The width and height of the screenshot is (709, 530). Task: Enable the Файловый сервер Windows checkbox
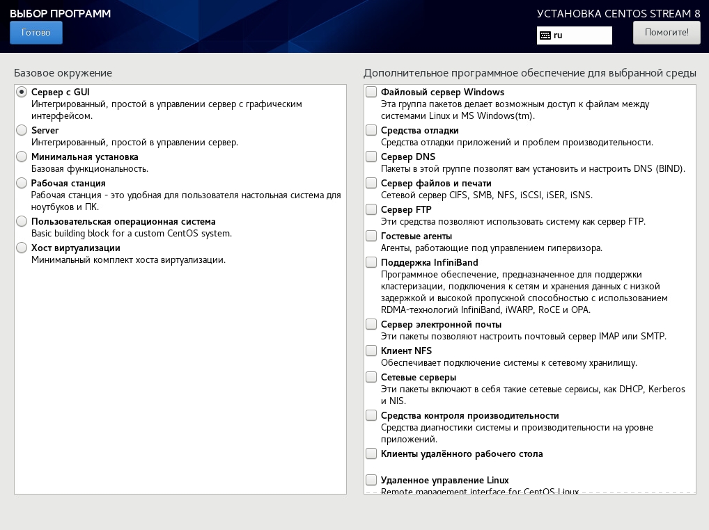[x=371, y=92]
